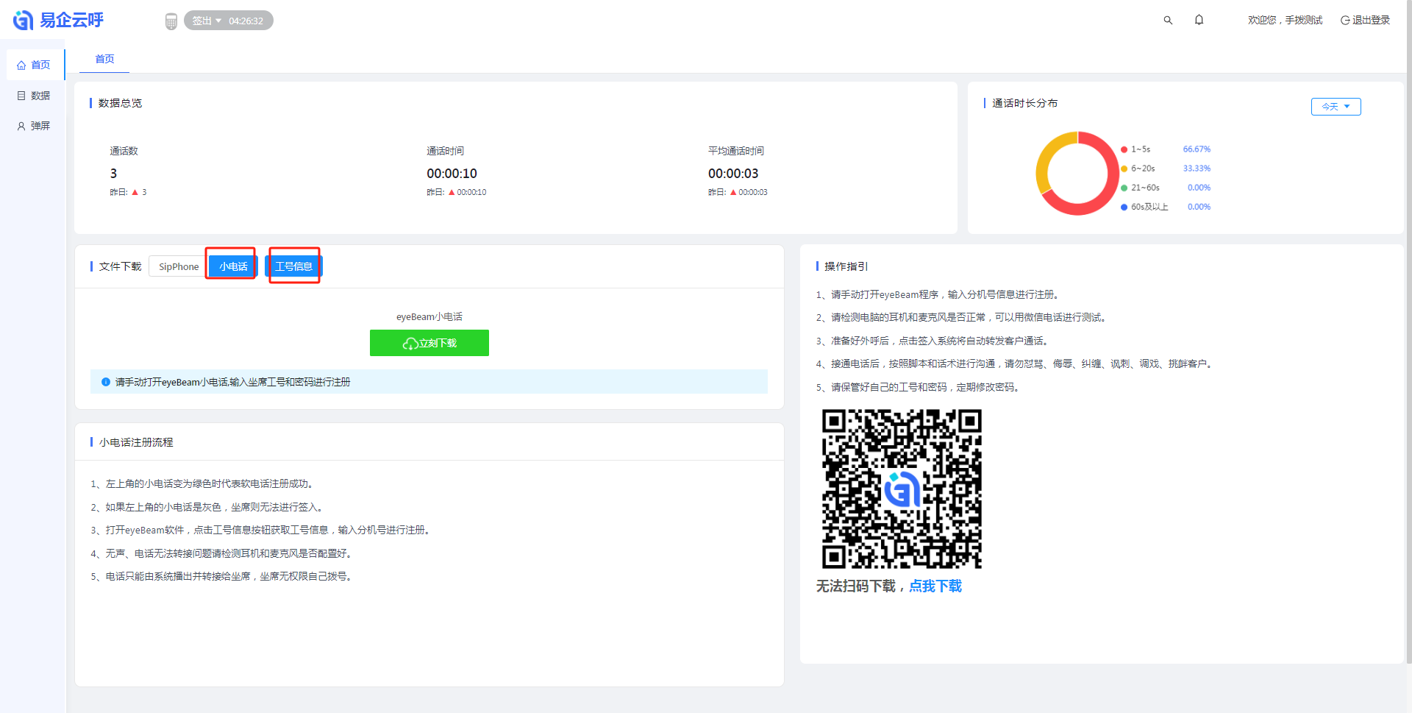Click the softphone status icon beside 签出
Image resolution: width=1412 pixels, height=713 pixels.
(x=171, y=21)
